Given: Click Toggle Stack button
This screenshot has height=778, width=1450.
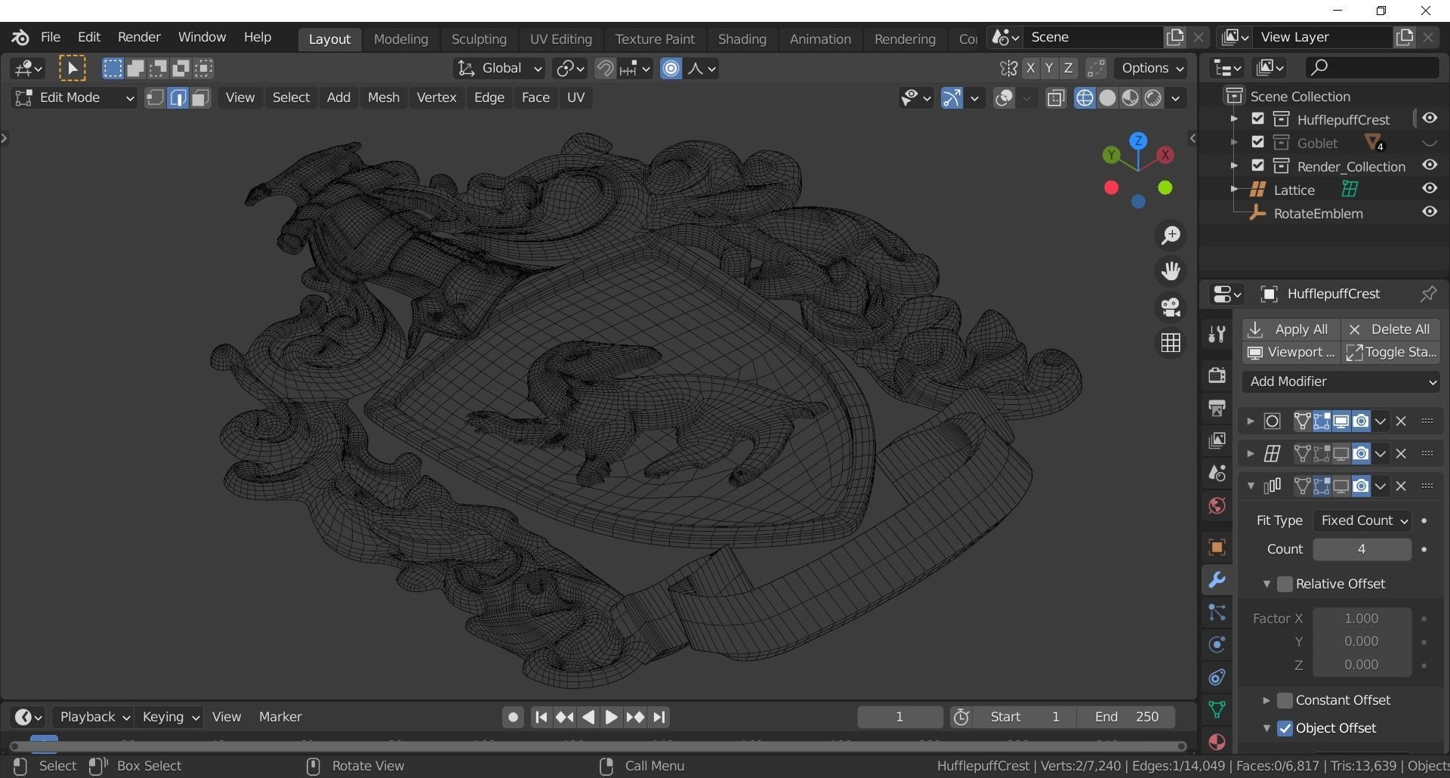Looking at the screenshot, I should click(x=1391, y=353).
